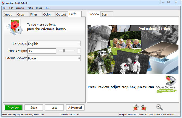The image size is (182, 118).
Task: Click the Advanced button
Action: point(75,108)
